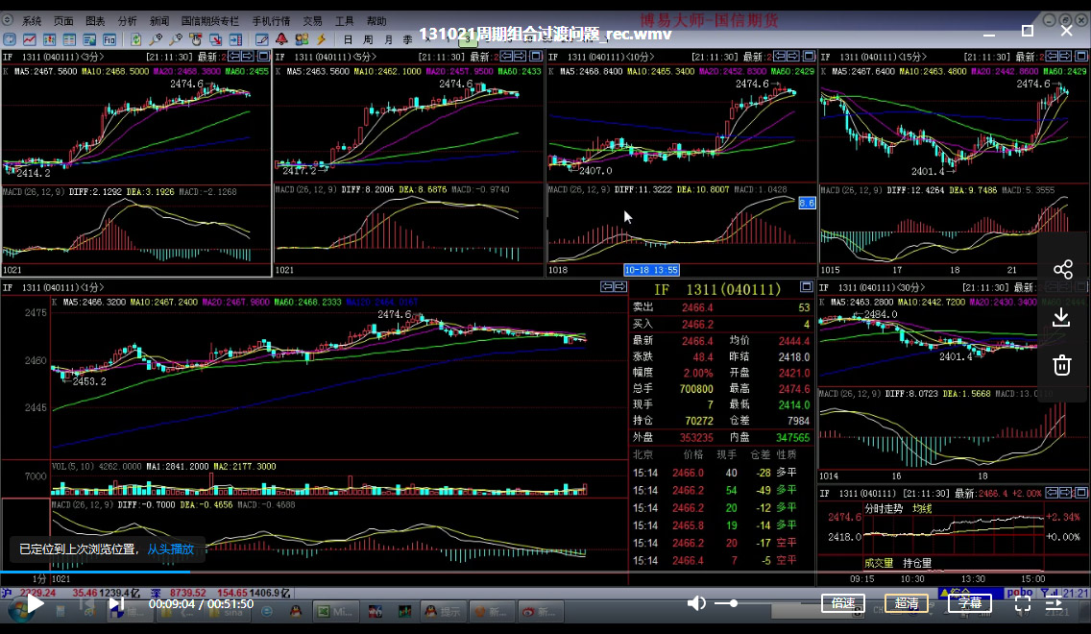Image resolution: width=1091 pixels, height=634 pixels.
Task: Open the 超清 video quality menu
Action: 906,602
